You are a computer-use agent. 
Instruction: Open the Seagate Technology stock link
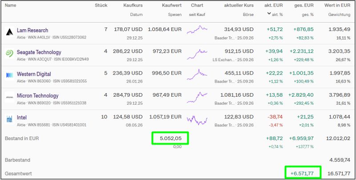coord(39,52)
